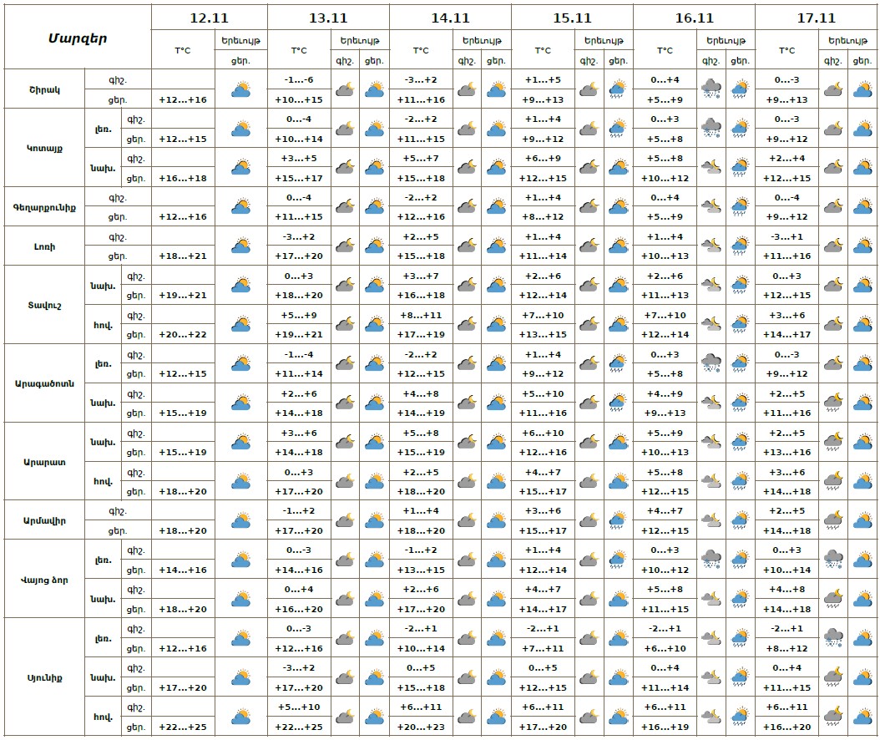Select the 17.11 date column header
The height and width of the screenshot is (740, 880).
[x=816, y=18]
